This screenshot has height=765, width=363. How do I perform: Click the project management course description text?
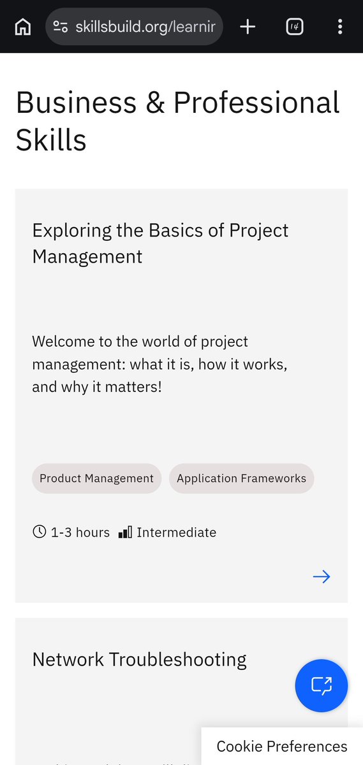point(159,363)
